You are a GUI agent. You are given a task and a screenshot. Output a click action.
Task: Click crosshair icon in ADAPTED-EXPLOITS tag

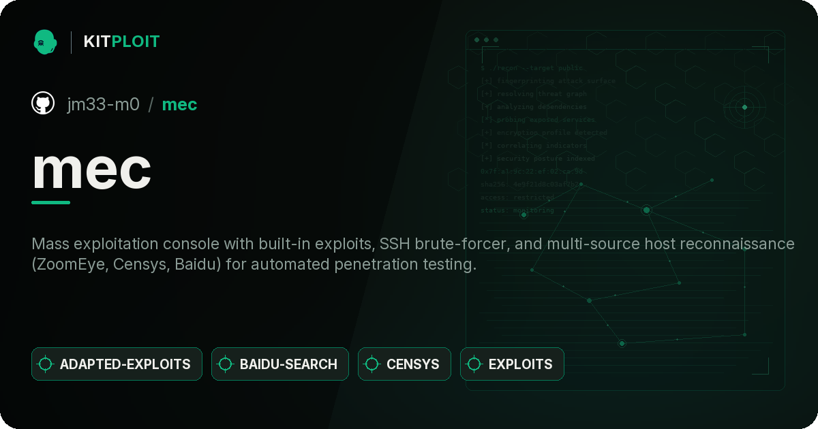coord(46,364)
